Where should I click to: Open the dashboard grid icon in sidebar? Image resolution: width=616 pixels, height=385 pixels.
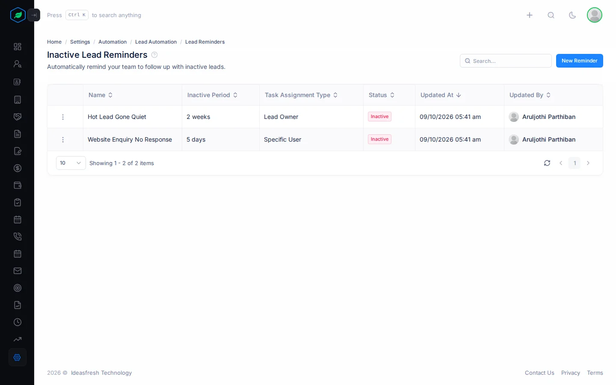click(18, 47)
